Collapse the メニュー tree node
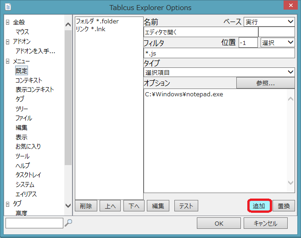The height and width of the screenshot is (238, 301). [x=8, y=61]
